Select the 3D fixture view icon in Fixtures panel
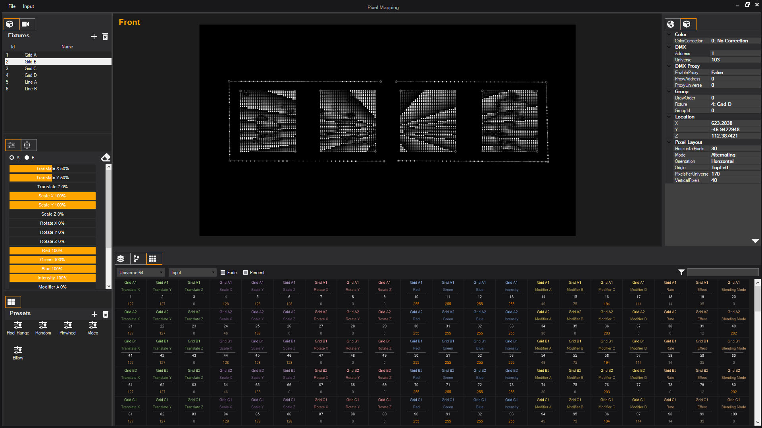This screenshot has height=428, width=762. point(11,24)
